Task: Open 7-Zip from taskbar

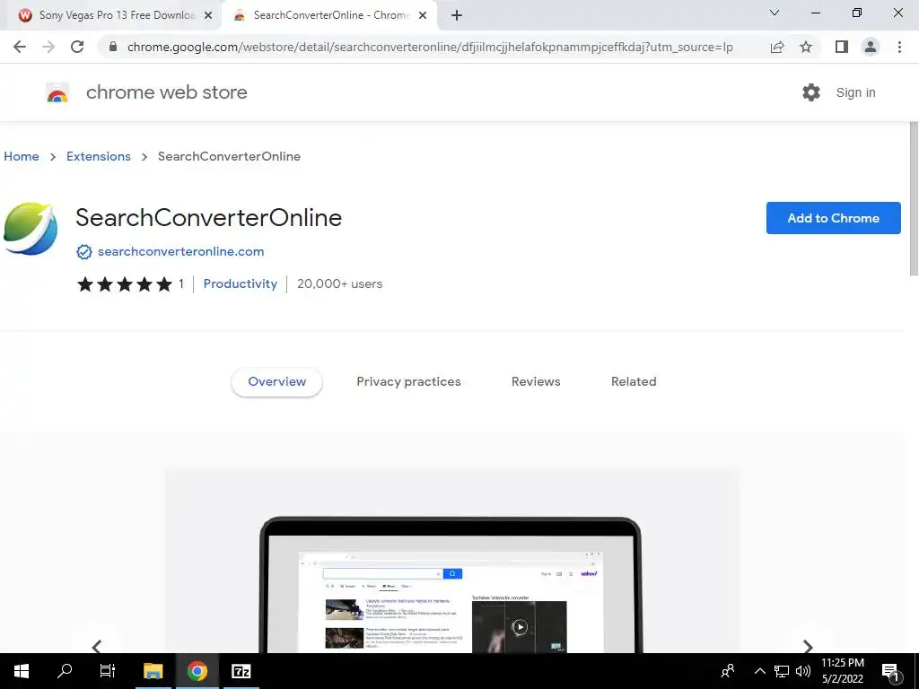Action: [x=241, y=671]
